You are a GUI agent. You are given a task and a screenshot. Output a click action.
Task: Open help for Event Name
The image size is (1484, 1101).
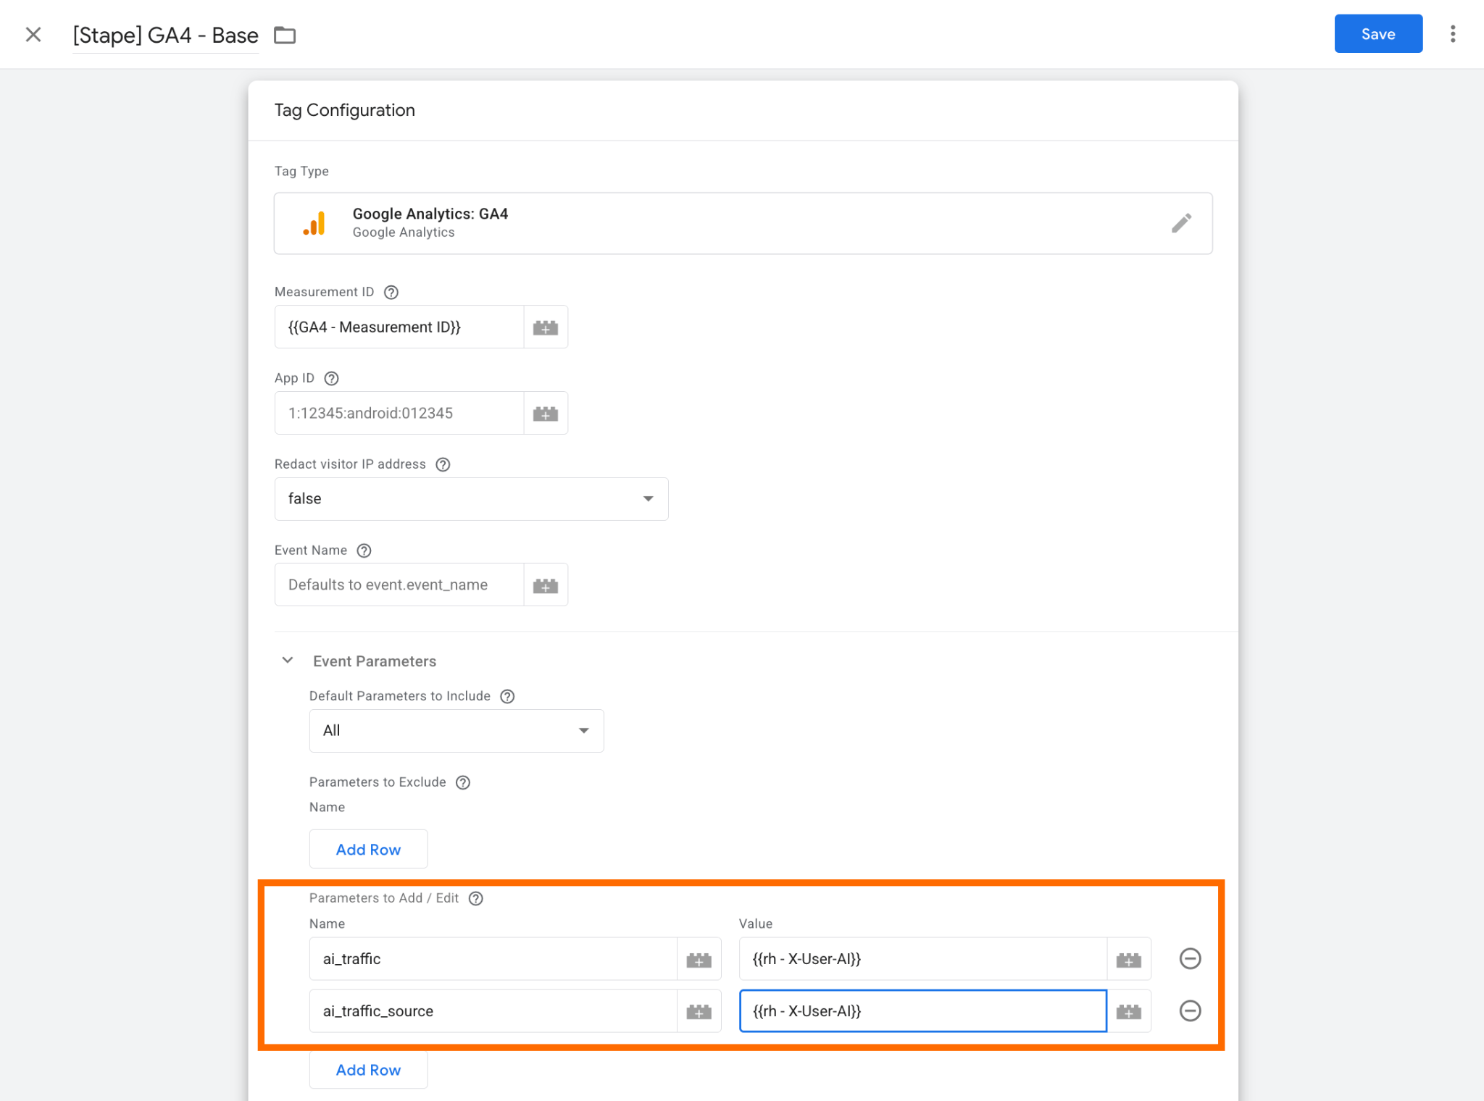coord(364,550)
